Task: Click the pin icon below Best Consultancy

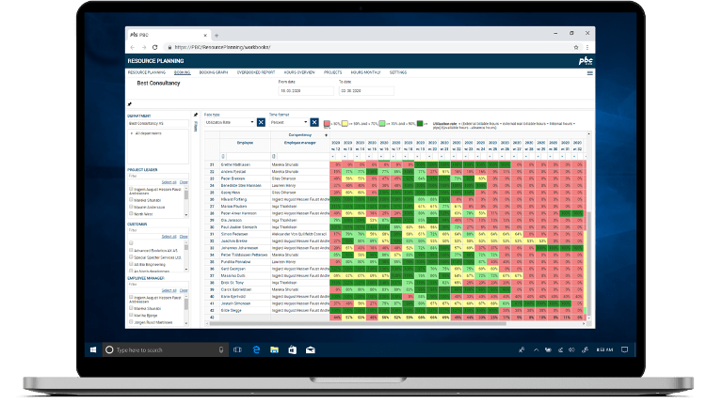Action: 129,103
